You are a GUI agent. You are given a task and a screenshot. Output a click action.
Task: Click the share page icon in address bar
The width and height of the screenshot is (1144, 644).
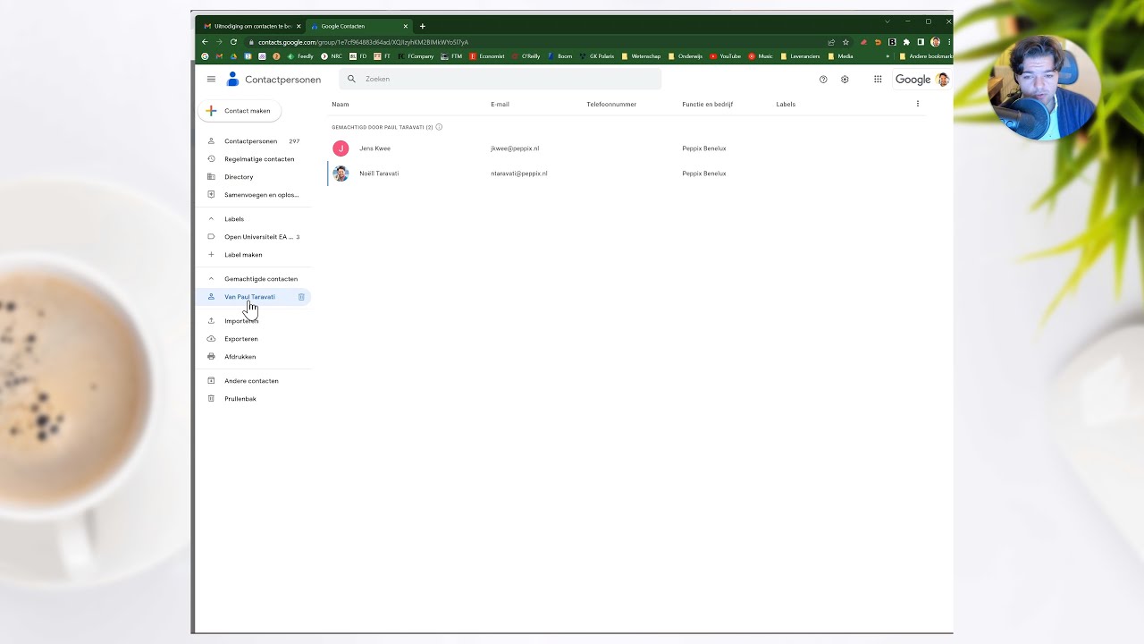pyautogui.click(x=831, y=42)
